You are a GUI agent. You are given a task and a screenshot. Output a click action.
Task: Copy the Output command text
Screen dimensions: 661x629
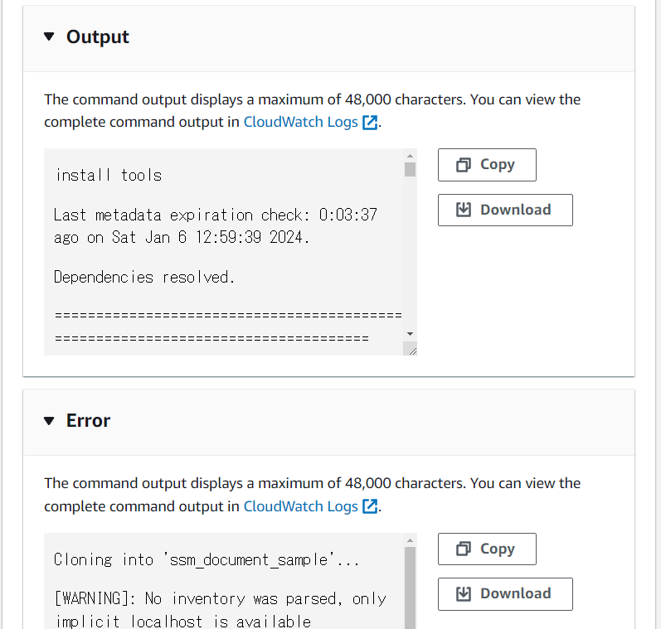[x=487, y=165]
